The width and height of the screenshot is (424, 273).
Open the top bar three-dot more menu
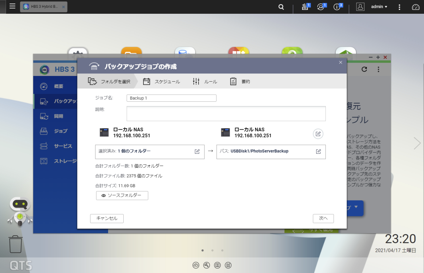coord(399,7)
